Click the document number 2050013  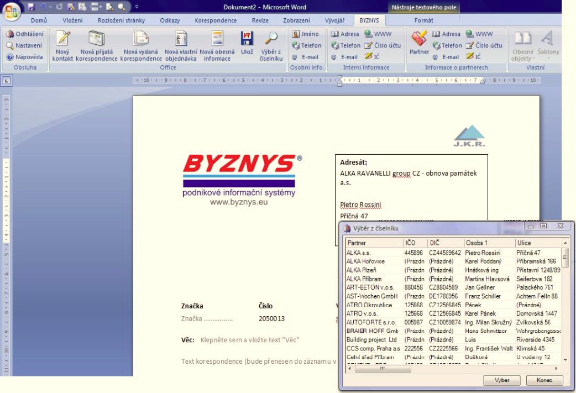271,319
